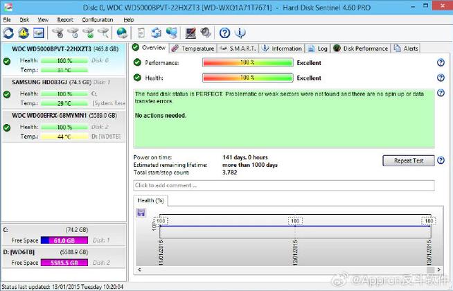Select disk WDC WD60EFRX-68MYMN1 in list
This screenshot has width=453, height=291.
(64, 126)
